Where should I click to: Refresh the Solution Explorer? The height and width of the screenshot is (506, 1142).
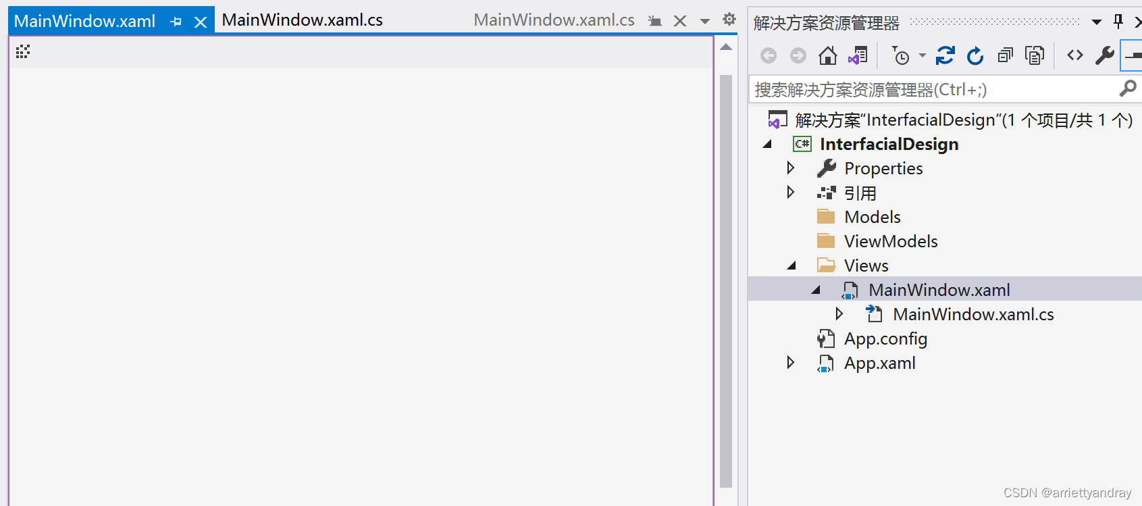coord(975,55)
